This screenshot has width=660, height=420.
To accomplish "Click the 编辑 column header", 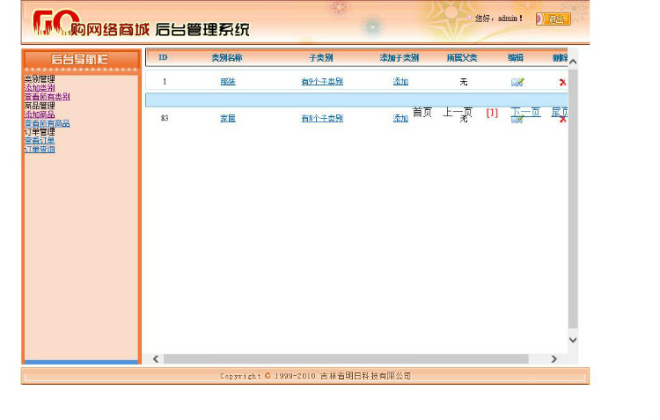I will click(516, 58).
